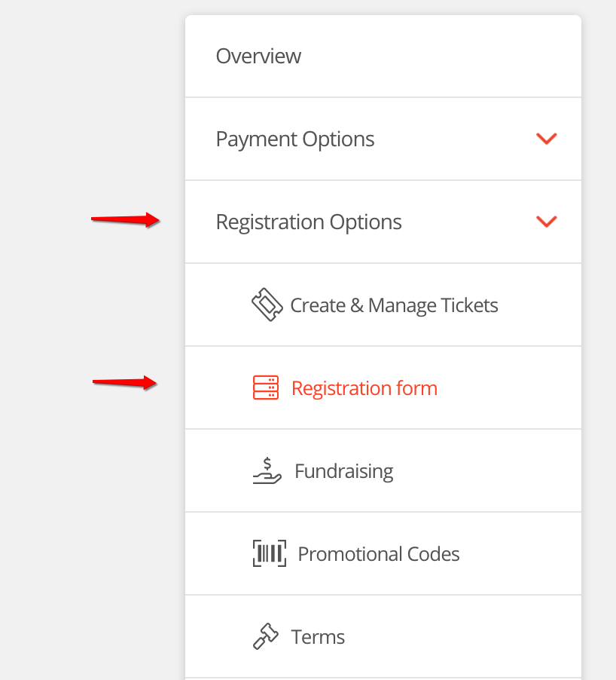Go to the Registration form page
The height and width of the screenshot is (680, 616).
(x=364, y=388)
